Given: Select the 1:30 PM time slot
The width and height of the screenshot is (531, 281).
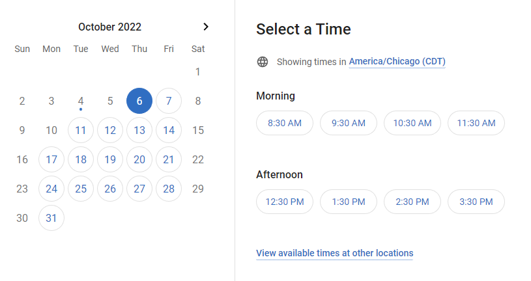Looking at the screenshot, I should tap(349, 202).
